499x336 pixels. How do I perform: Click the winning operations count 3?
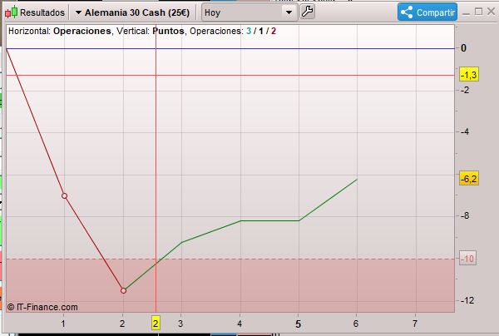pos(249,31)
